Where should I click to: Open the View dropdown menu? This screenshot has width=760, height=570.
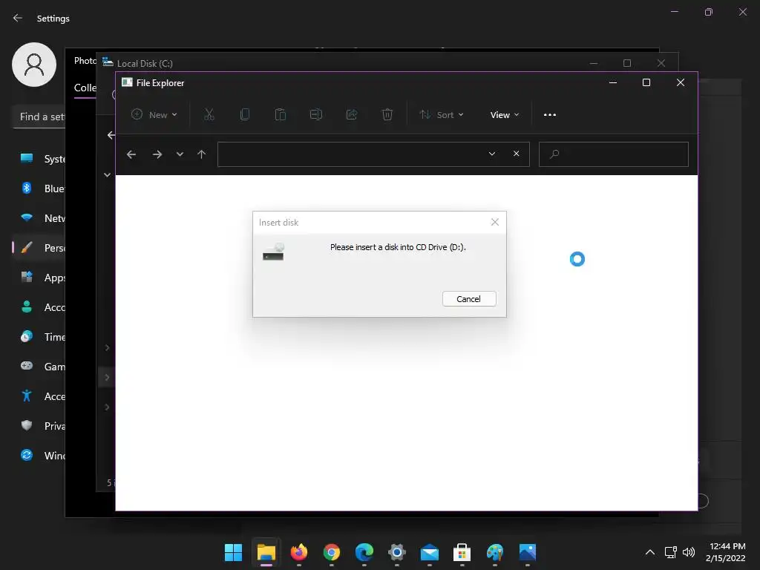[x=505, y=115]
